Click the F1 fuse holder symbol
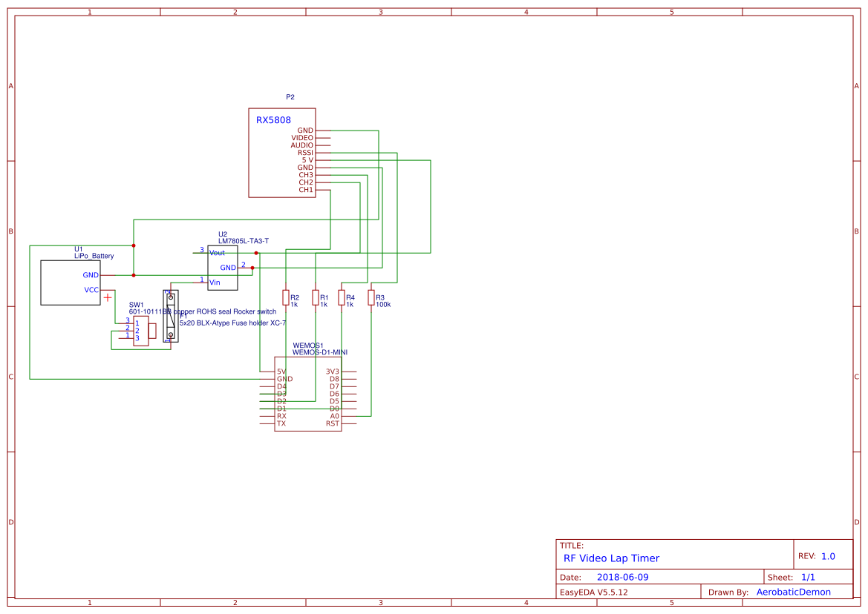Viewport: 868px width, 614px height. 169,315
